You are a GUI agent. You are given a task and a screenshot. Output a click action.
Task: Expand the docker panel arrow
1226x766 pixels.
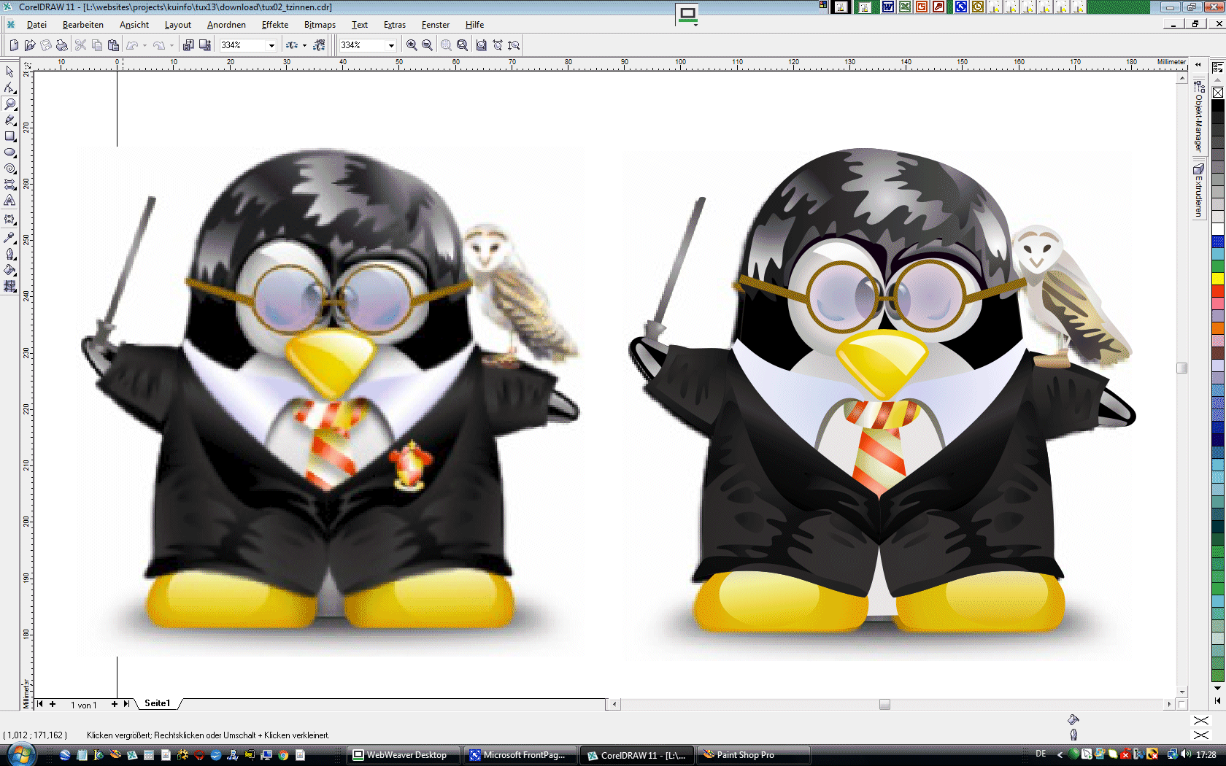click(1198, 64)
